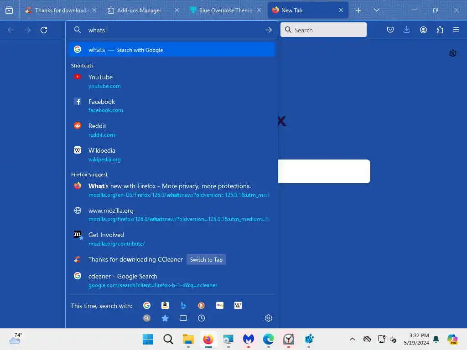Open Save to Pocket

click(x=390, y=30)
